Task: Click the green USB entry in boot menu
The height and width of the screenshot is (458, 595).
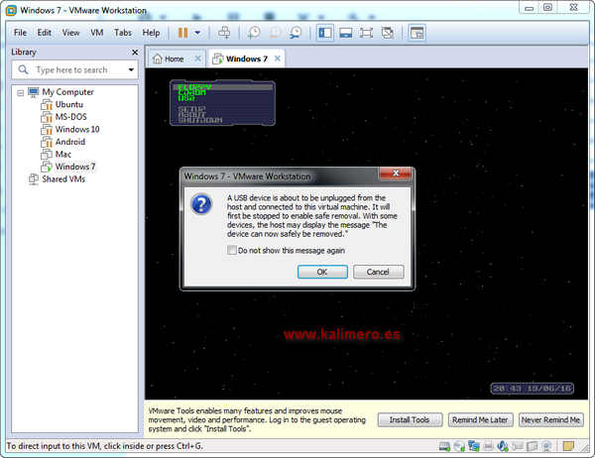Action: pyautogui.click(x=186, y=99)
